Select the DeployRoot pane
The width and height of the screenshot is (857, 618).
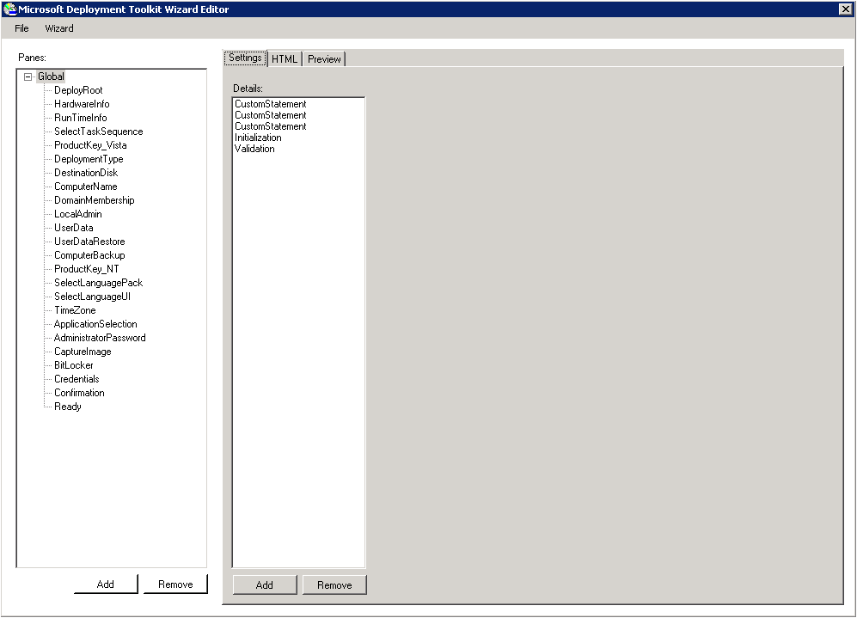(78, 89)
